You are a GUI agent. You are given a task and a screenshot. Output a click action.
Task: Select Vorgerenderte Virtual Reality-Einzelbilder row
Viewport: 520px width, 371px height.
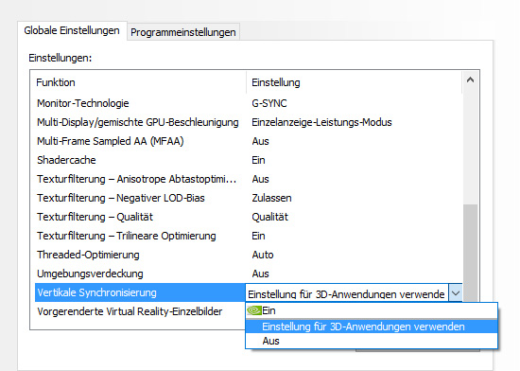coord(130,311)
